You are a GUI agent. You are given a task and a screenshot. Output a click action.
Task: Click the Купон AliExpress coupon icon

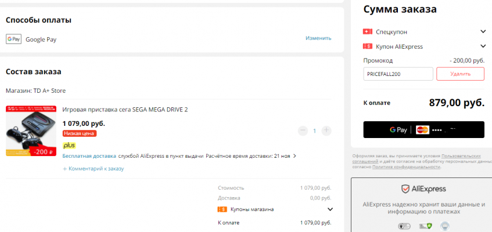pos(368,46)
